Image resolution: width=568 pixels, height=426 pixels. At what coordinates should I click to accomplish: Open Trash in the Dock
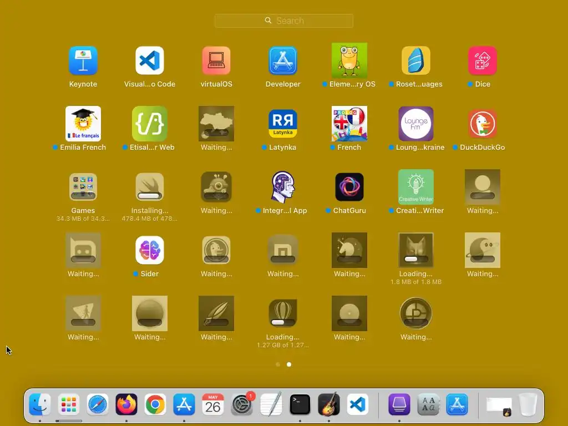528,404
